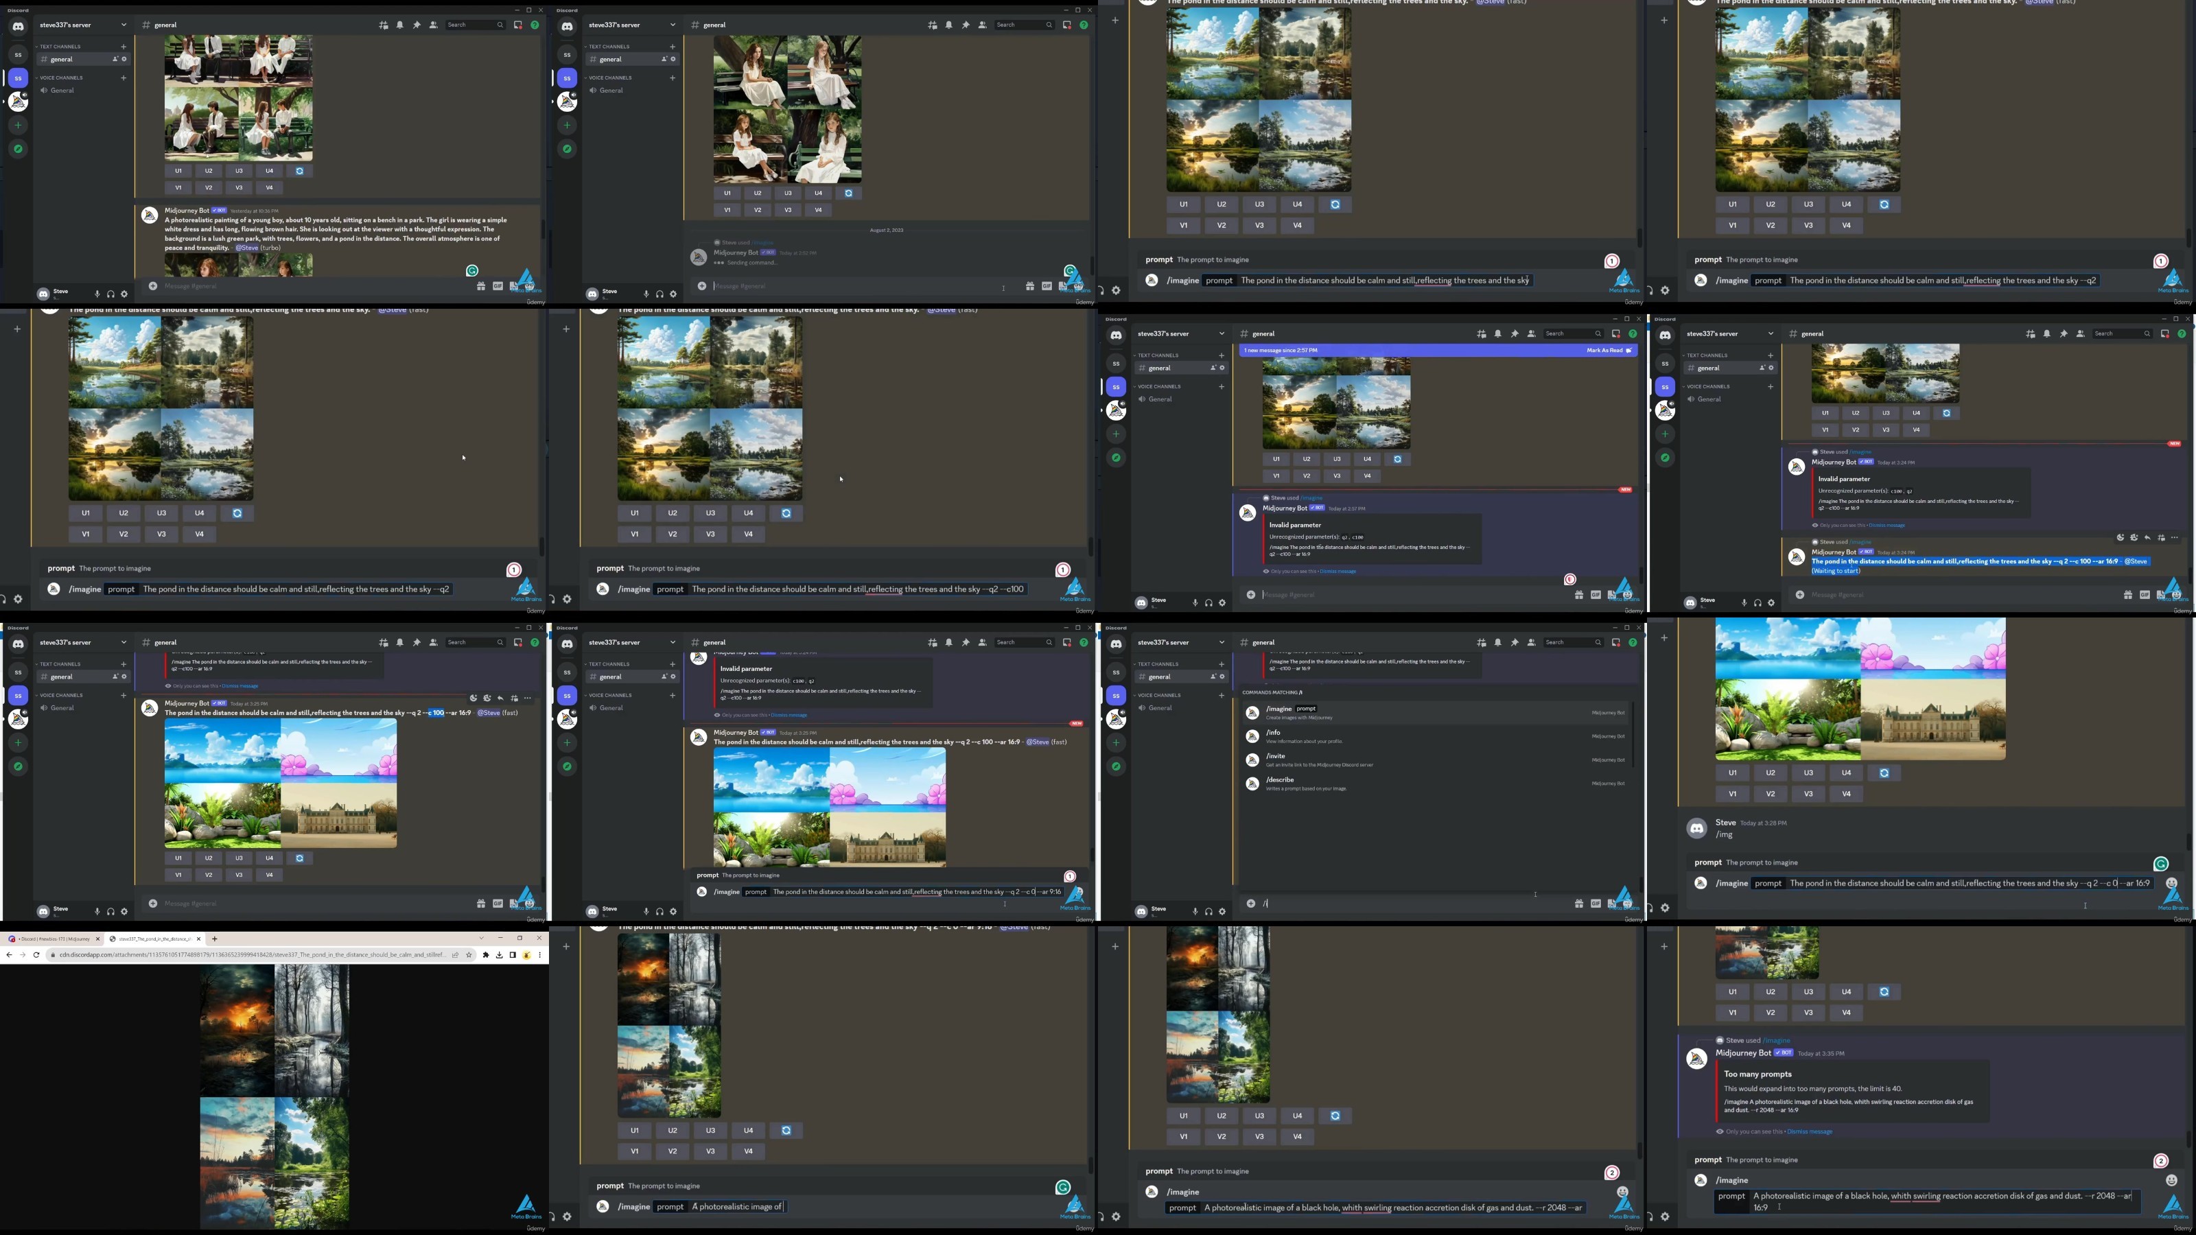Reply to the 'Waiting to start' message
Viewport: 2196px width, 1235px height.
click(2147, 538)
